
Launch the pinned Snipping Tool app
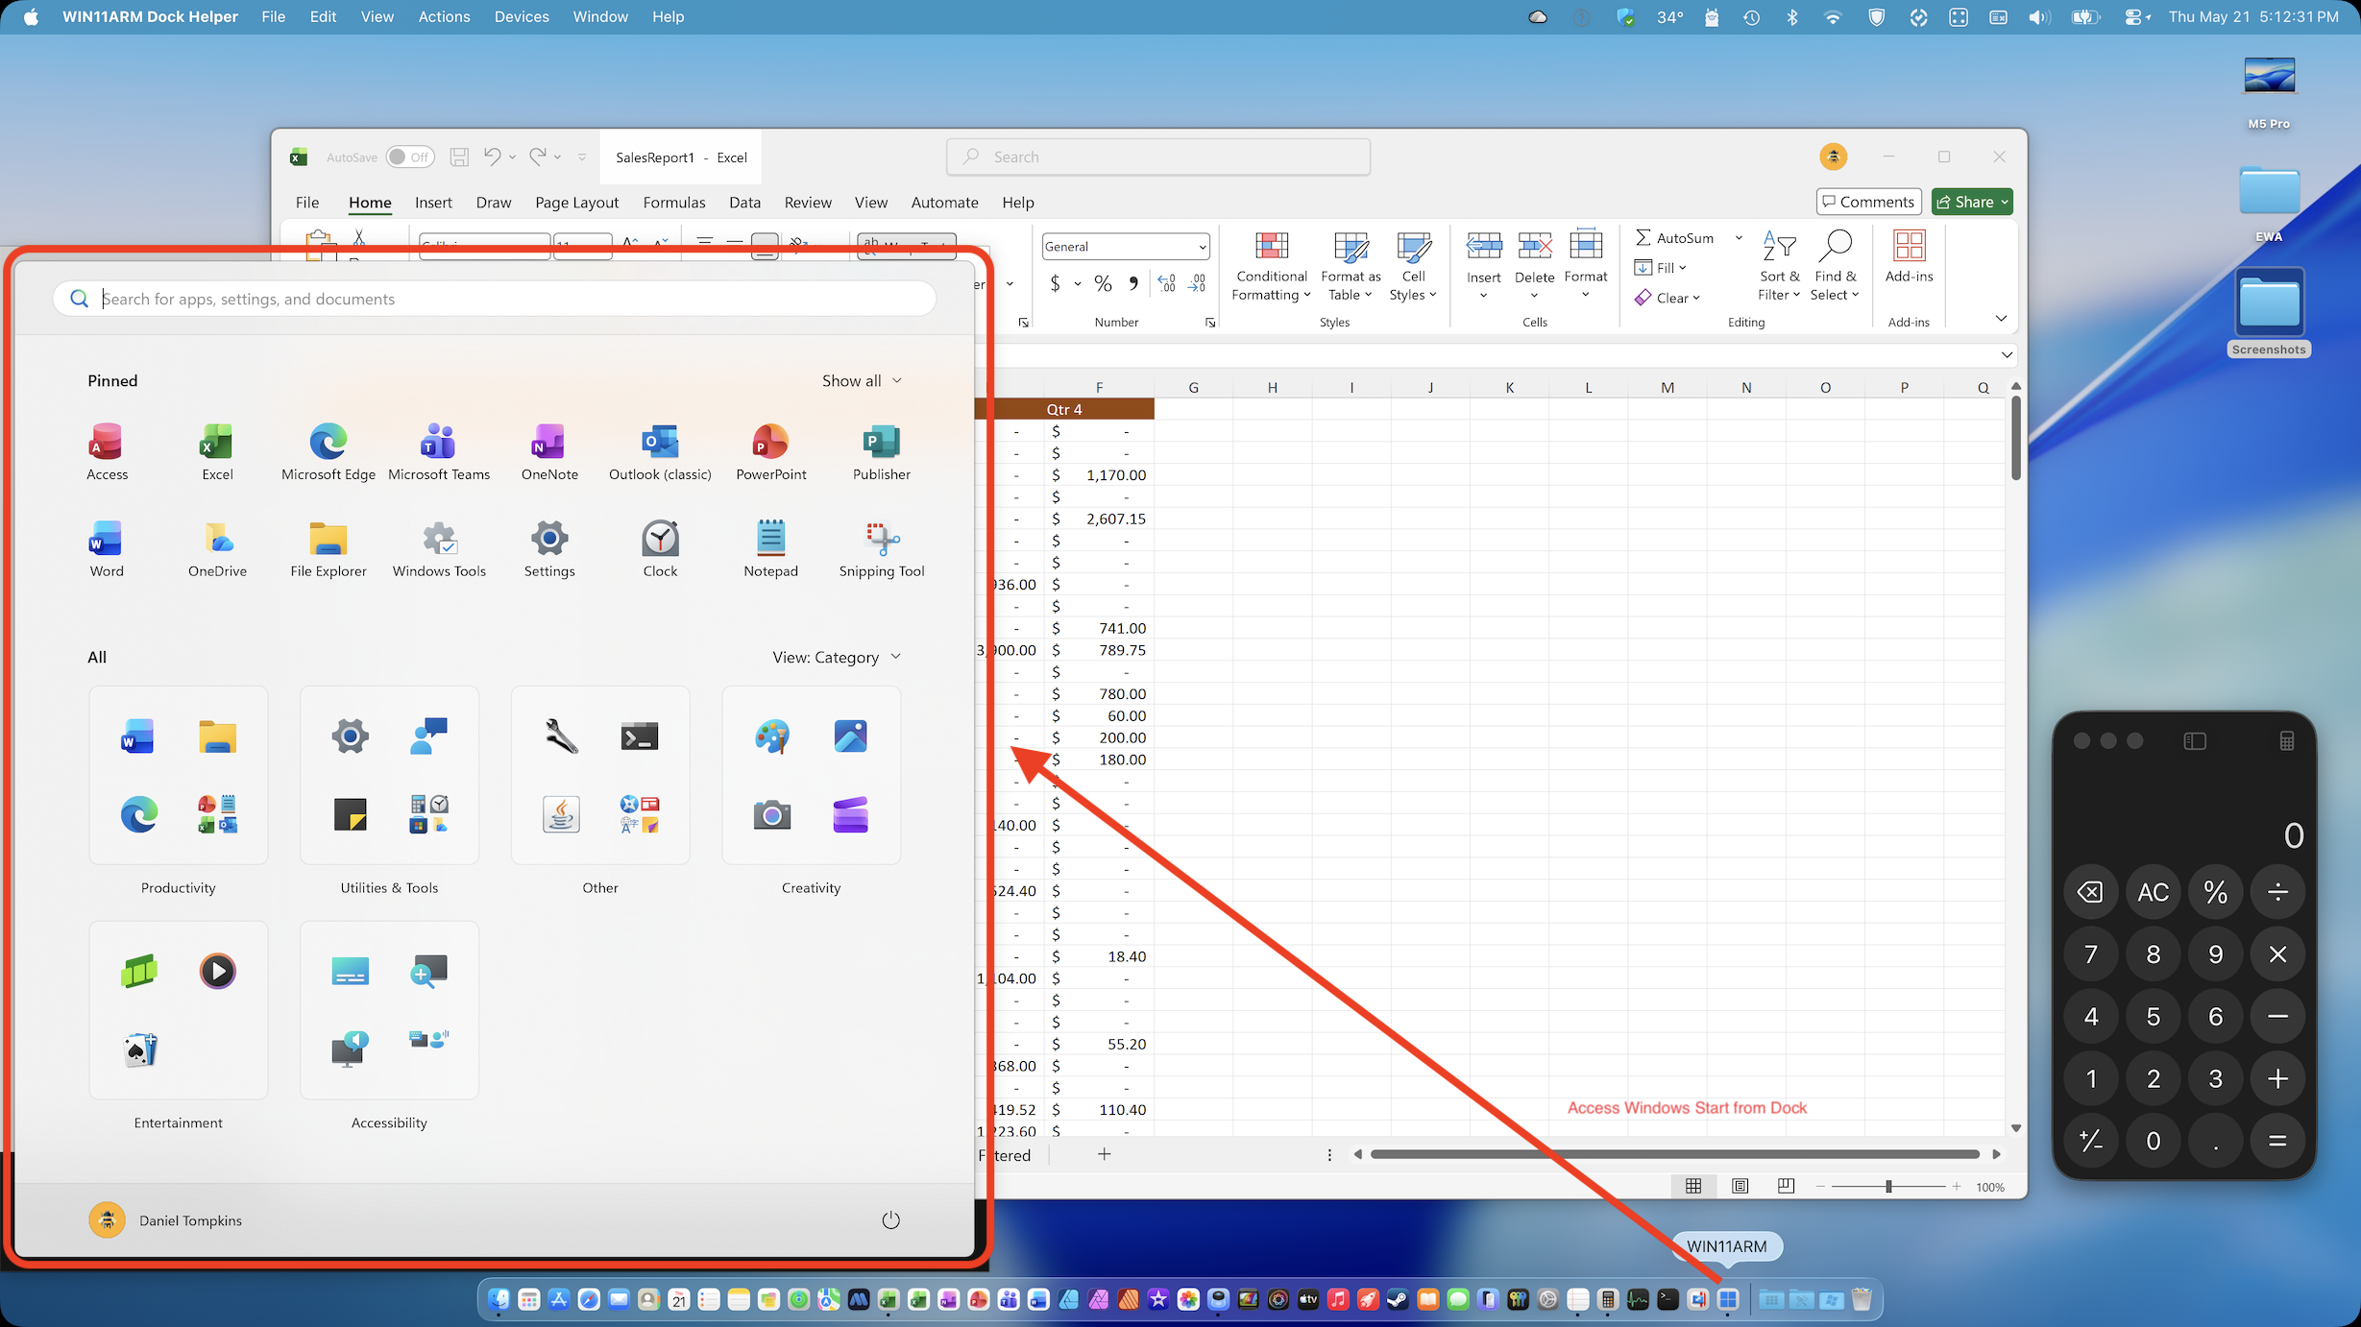882,548
